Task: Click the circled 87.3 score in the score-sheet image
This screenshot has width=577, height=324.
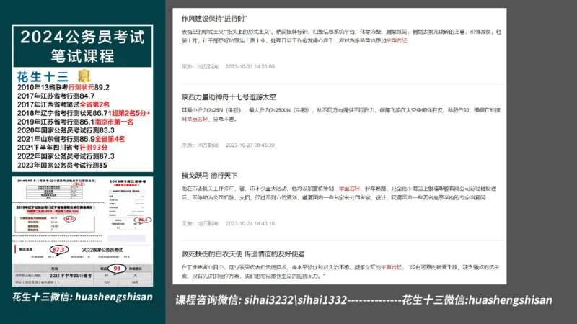Action: (58, 250)
